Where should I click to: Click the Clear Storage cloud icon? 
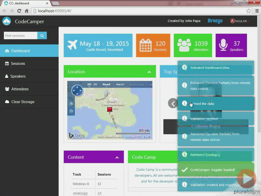pos(7,102)
